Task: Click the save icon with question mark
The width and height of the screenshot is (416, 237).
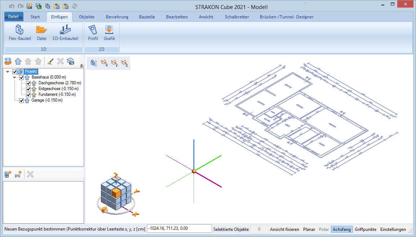Action: pyautogui.click(x=30, y=6)
